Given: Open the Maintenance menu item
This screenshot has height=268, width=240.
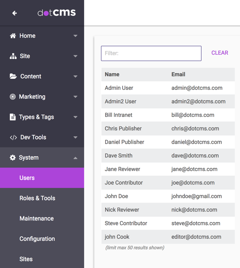Looking at the screenshot, I should point(36,218).
